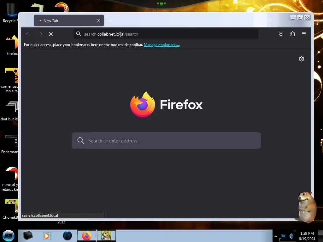The height and width of the screenshot is (242, 323).
Task: Click the search.collabnet.local status text
Action: [40, 216]
